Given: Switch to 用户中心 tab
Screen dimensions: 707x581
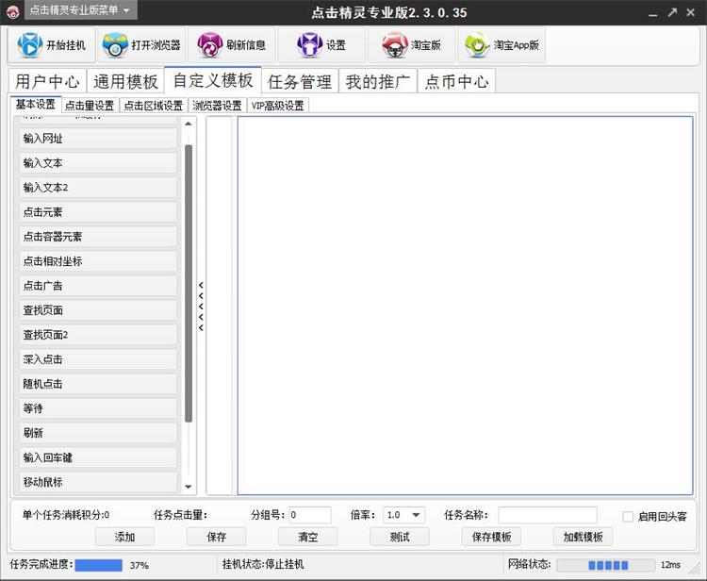Looking at the screenshot, I should (x=47, y=81).
